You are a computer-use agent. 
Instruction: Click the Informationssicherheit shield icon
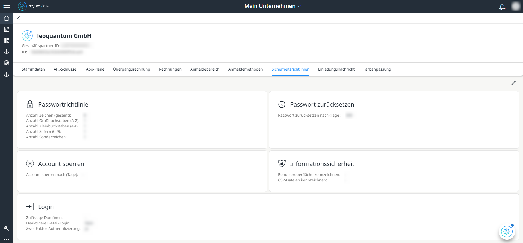pos(282,163)
